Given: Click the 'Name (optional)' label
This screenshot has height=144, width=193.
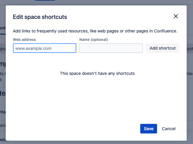Looking at the screenshot, I should 93,39.
